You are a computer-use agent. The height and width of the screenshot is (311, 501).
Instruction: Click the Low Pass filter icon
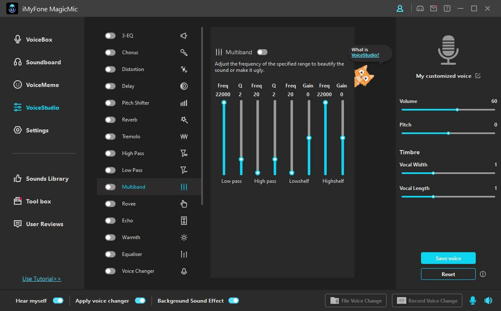184,170
